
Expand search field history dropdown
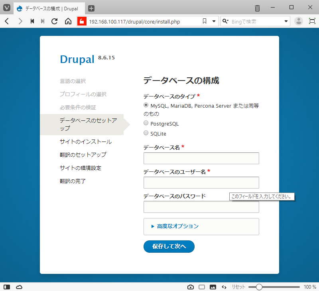point(286,21)
